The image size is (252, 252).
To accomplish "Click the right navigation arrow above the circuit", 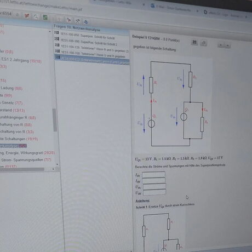I will tap(227, 45).
